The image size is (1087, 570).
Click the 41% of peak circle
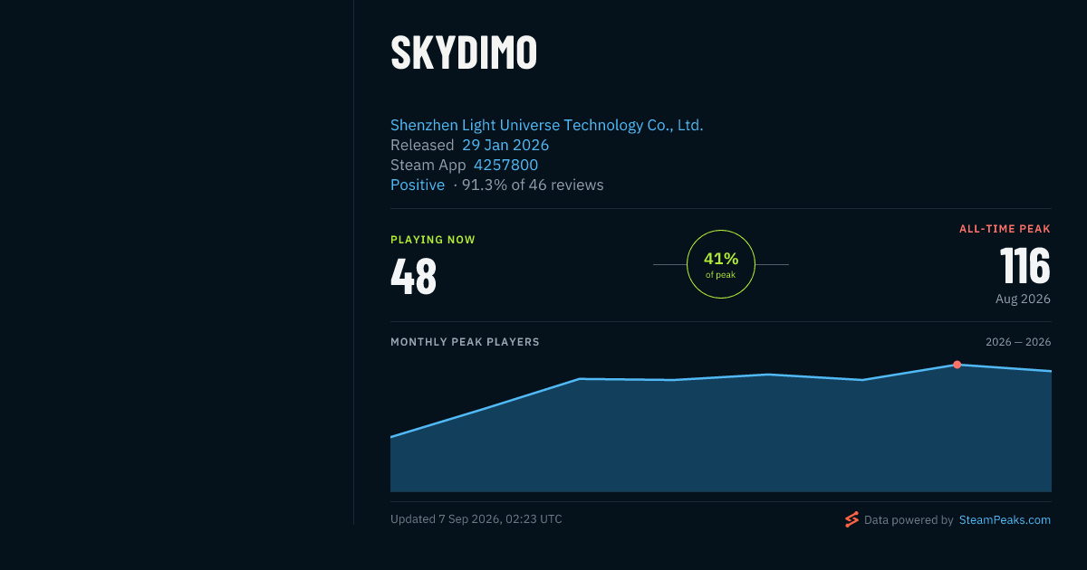tap(721, 264)
